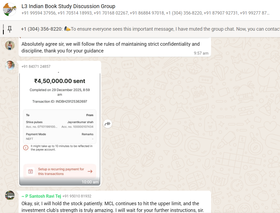Click the member phone numbers under group name
Screen dimensions: 280x213
(x=145, y=13)
